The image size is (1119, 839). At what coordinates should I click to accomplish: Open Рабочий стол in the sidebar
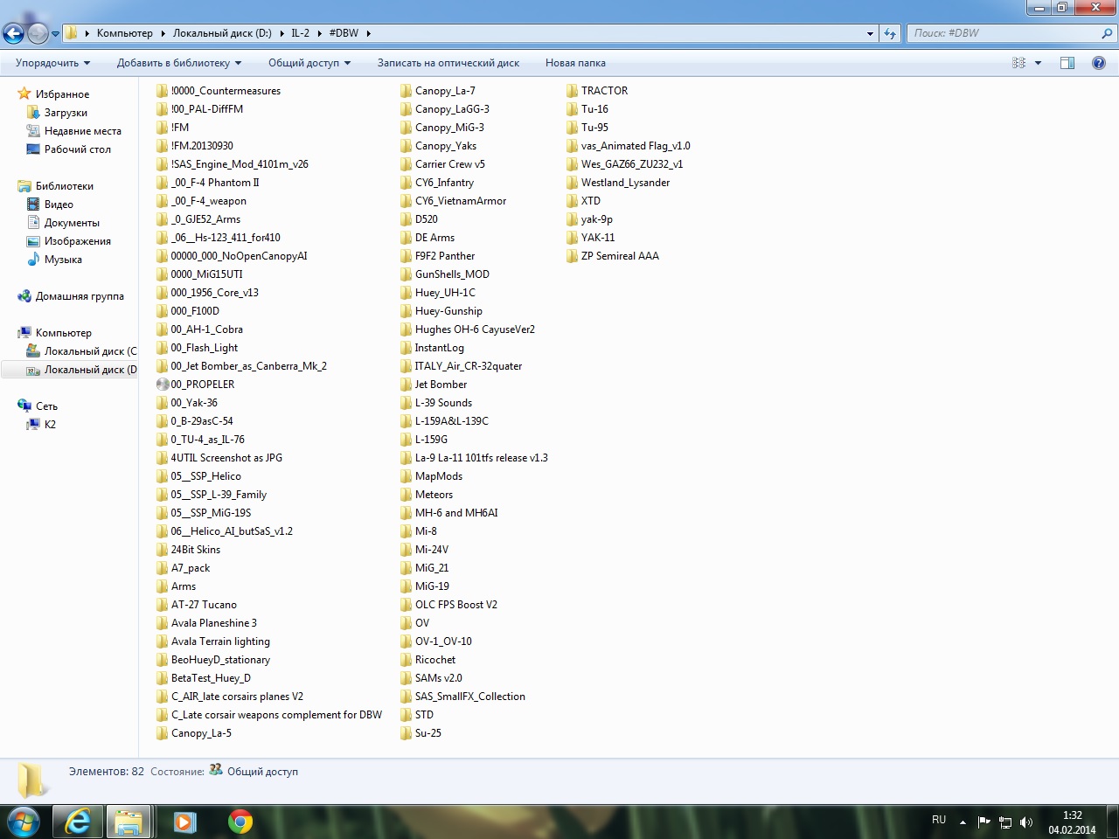78,149
